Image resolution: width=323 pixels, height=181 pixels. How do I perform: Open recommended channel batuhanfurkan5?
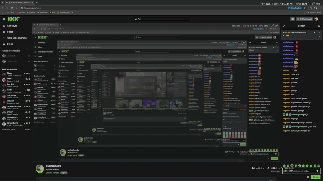tap(16, 107)
